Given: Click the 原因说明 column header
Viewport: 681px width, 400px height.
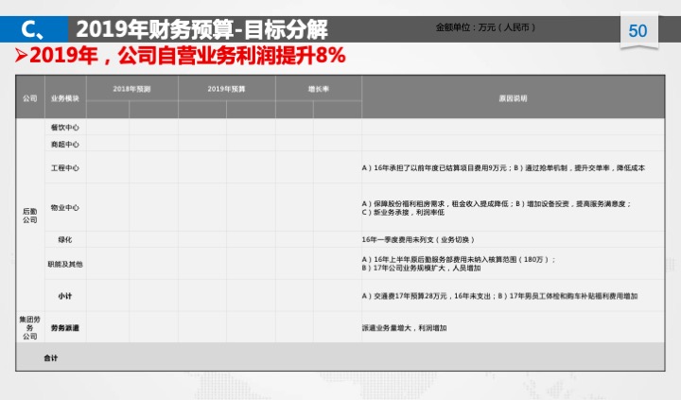Looking at the screenshot, I should tap(513, 98).
